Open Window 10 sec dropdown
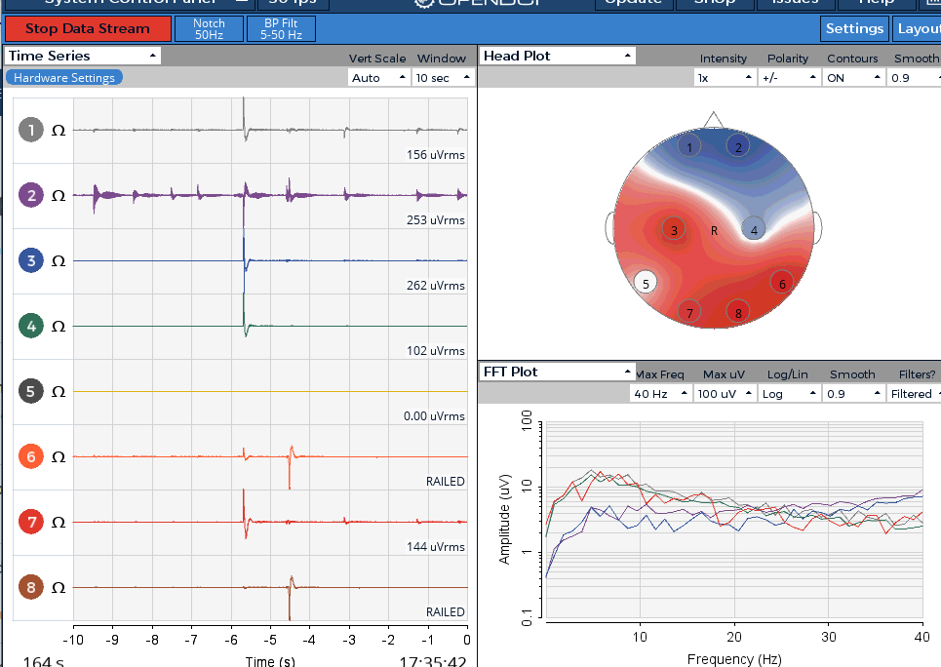 point(443,77)
